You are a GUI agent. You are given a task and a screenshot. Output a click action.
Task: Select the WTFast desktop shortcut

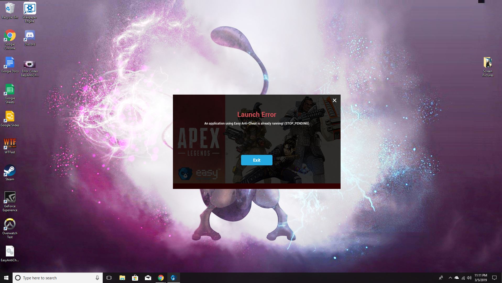[x=10, y=144]
